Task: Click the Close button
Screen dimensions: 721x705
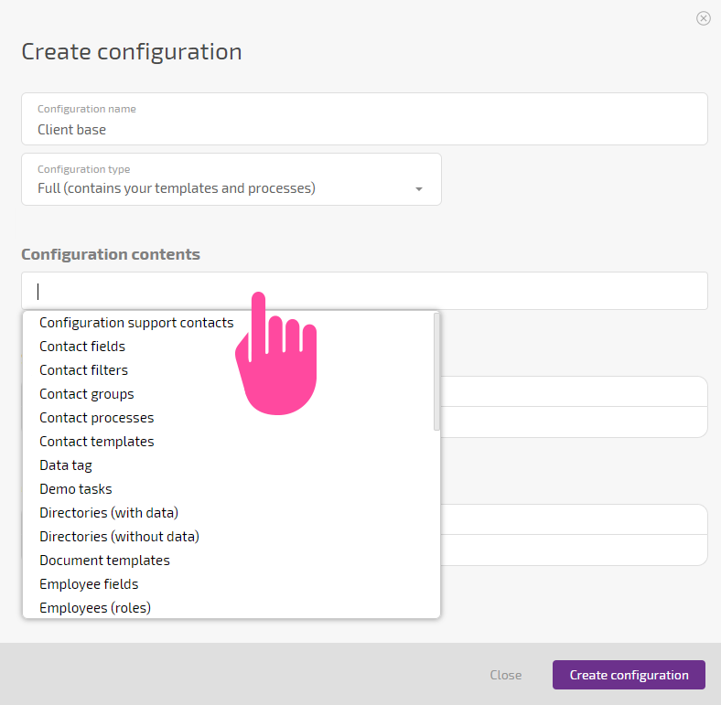Action: [505, 675]
